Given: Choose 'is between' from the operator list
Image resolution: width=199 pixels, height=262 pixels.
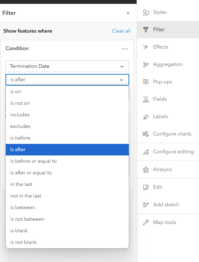Looking at the screenshot, I should 67,208.
